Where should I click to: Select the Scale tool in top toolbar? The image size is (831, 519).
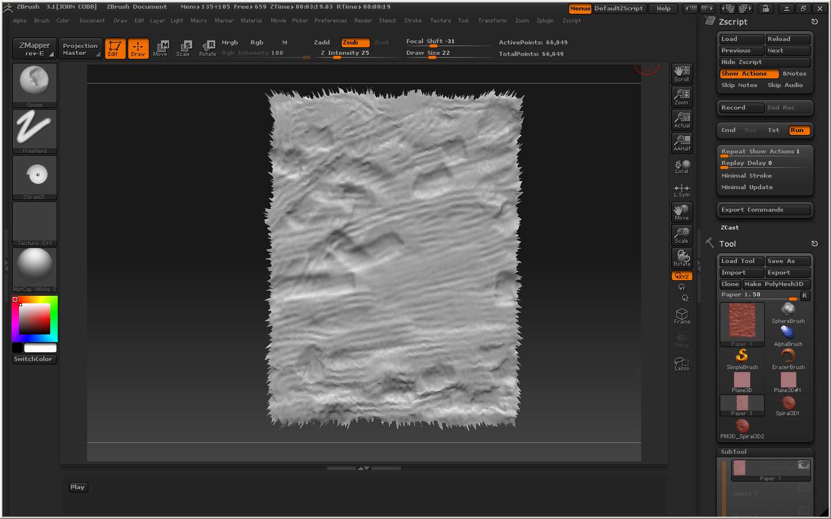tap(184, 48)
